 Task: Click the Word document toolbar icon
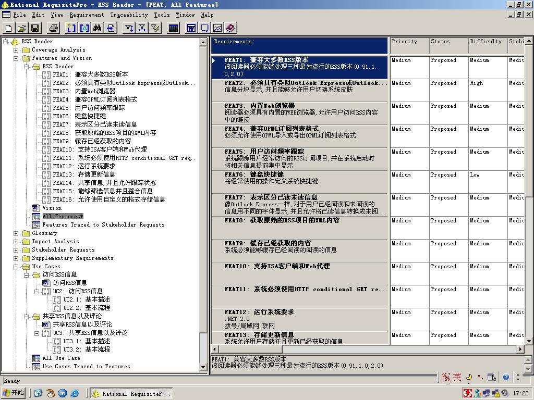point(191,28)
